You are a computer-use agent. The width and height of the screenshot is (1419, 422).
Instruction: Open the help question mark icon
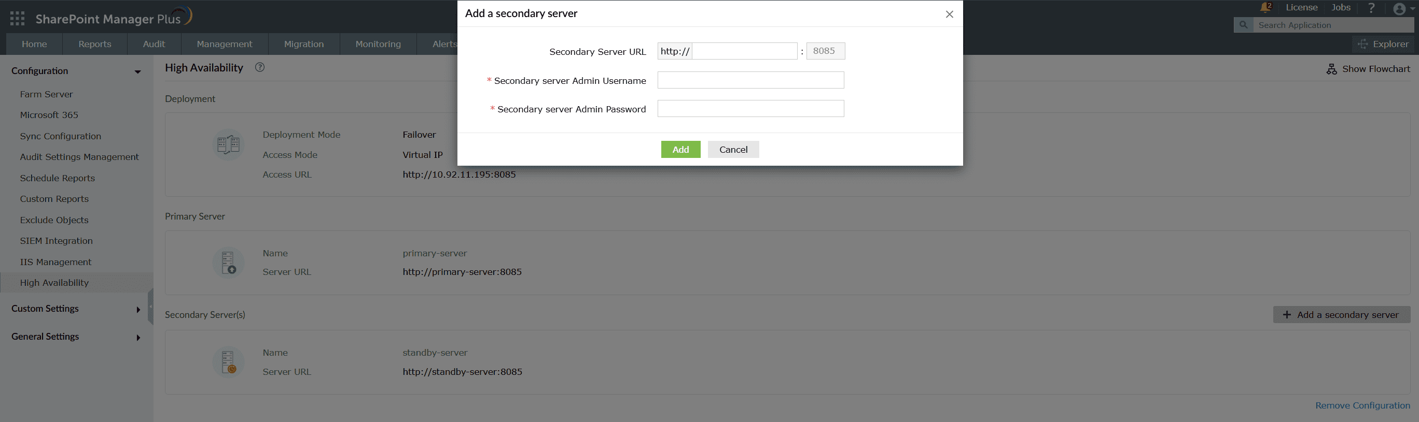(1371, 8)
